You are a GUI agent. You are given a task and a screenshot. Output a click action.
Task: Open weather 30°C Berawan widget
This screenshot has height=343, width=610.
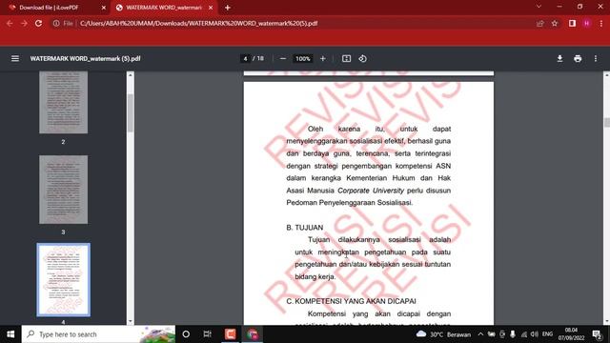[x=443, y=334]
